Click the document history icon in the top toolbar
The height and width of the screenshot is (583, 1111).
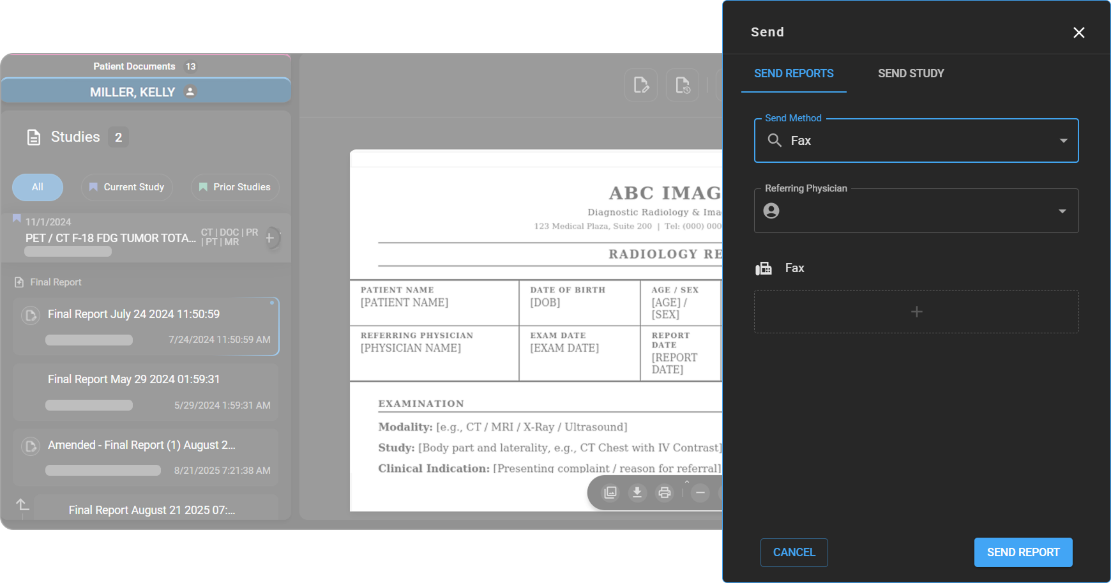pos(683,85)
